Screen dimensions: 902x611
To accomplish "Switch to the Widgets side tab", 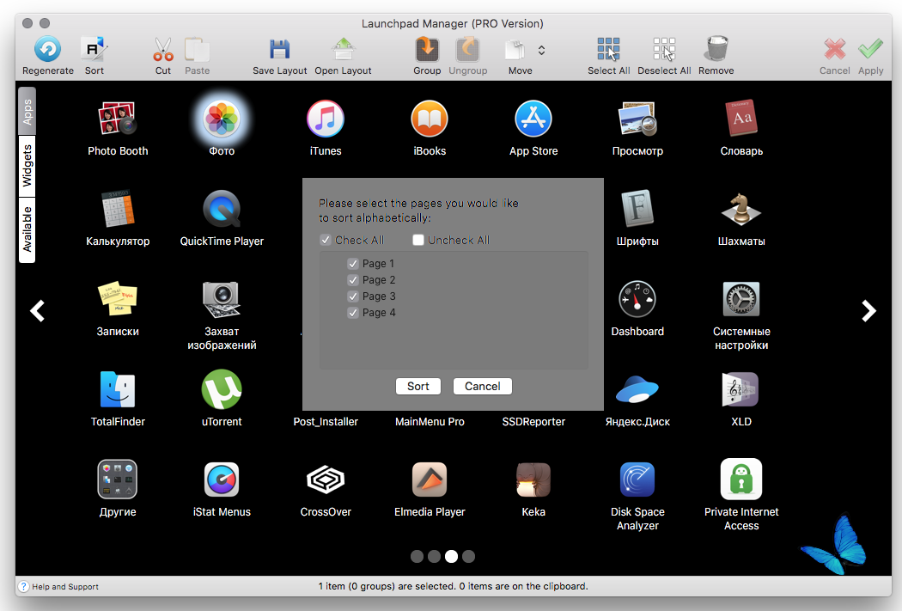I will click(27, 166).
